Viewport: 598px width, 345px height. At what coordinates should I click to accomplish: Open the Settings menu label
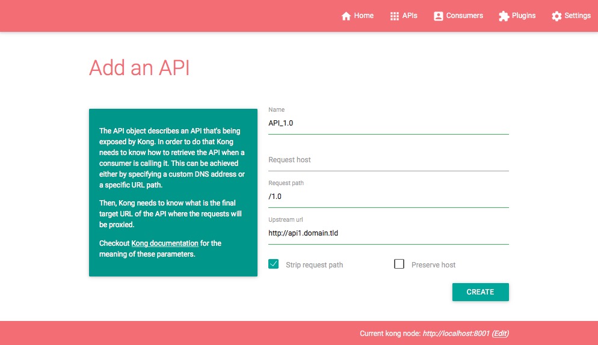577,16
